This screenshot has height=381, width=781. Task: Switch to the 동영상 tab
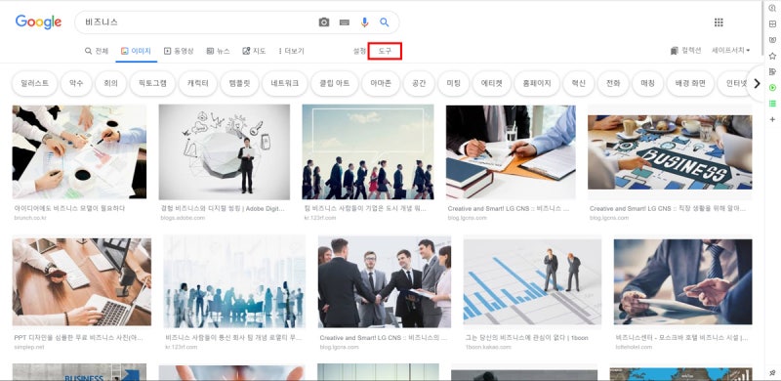point(179,51)
